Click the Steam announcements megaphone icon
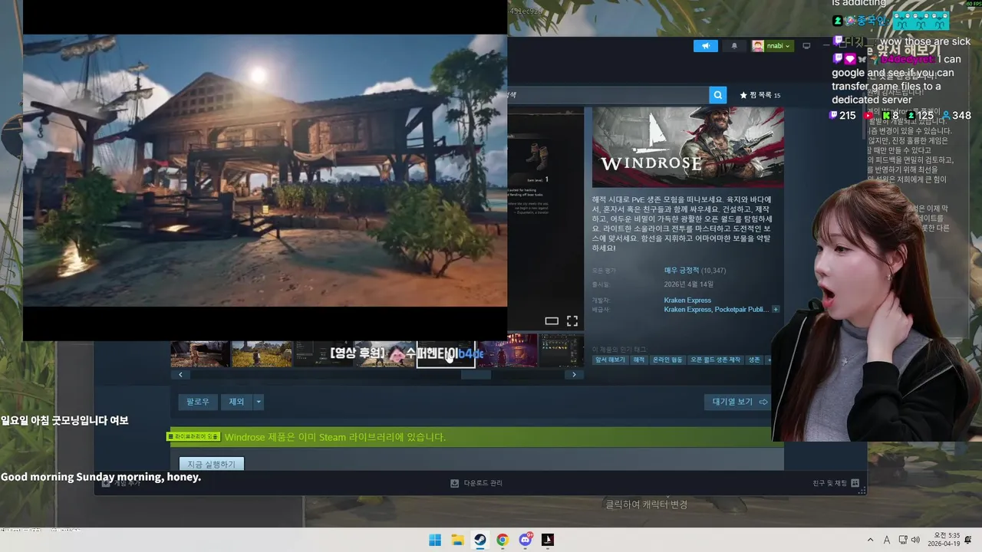 click(x=706, y=46)
